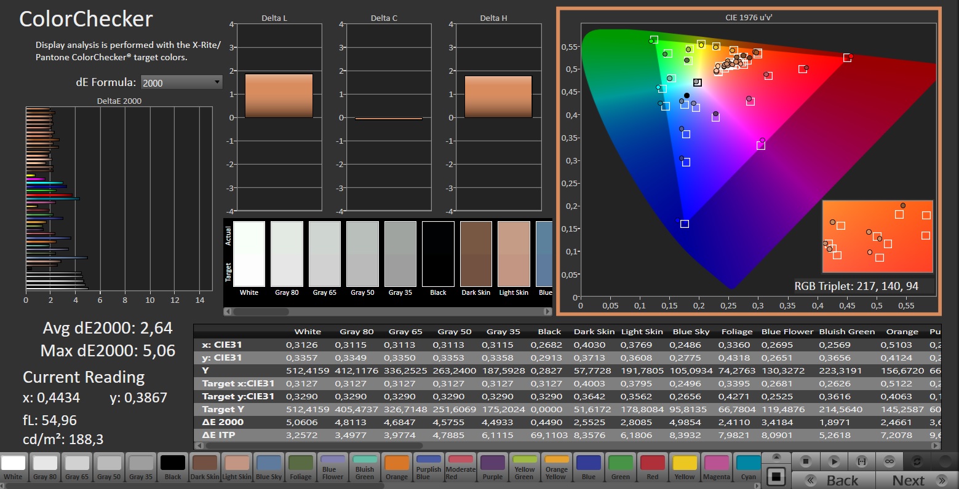This screenshot has height=489, width=959.
Task: Click the stop measurement icon
Action: (806, 461)
